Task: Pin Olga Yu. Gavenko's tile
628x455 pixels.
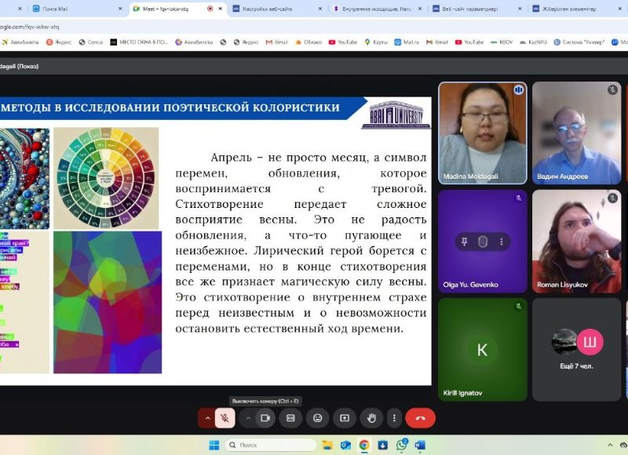Action: 465,241
